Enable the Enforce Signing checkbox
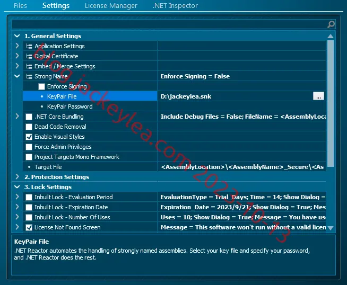Image resolution: width=347 pixels, height=285 pixels. pos(41,86)
